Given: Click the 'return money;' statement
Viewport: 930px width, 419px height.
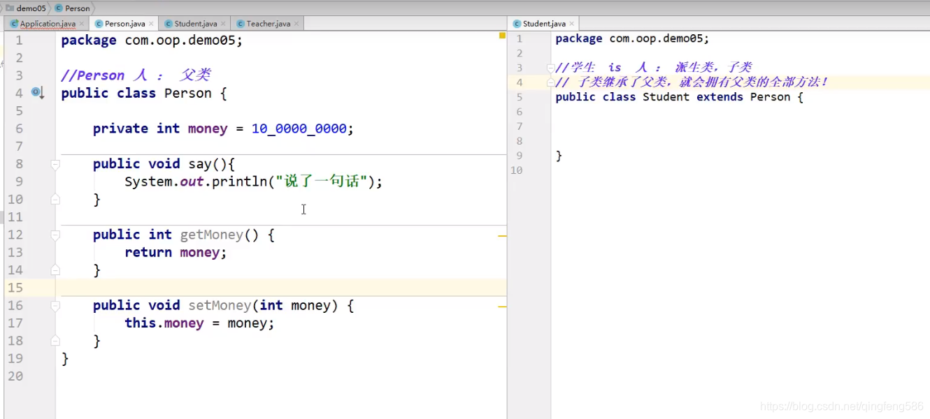Looking at the screenshot, I should coord(176,253).
